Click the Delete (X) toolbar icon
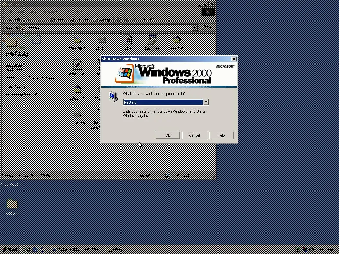The image size is (339, 254). click(134, 20)
